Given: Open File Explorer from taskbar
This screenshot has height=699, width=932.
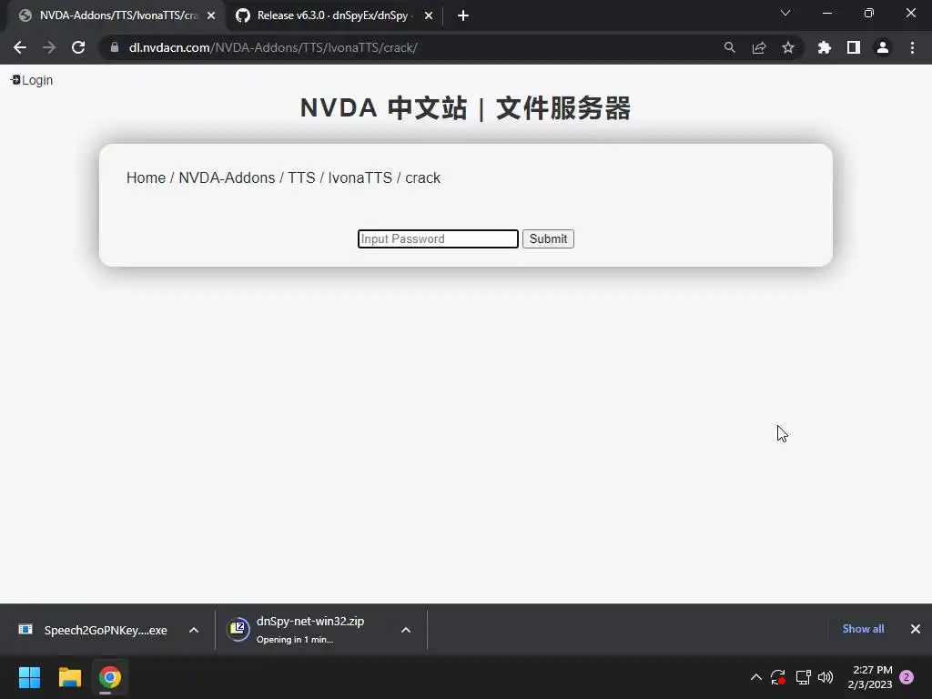Looking at the screenshot, I should point(69,677).
